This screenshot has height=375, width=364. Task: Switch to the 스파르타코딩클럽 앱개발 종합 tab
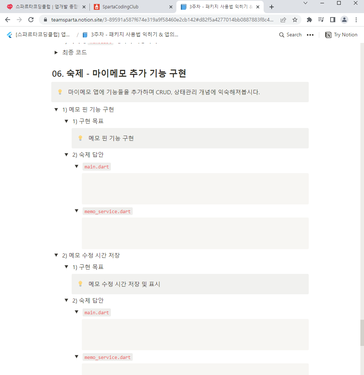pyautogui.click(x=45, y=7)
